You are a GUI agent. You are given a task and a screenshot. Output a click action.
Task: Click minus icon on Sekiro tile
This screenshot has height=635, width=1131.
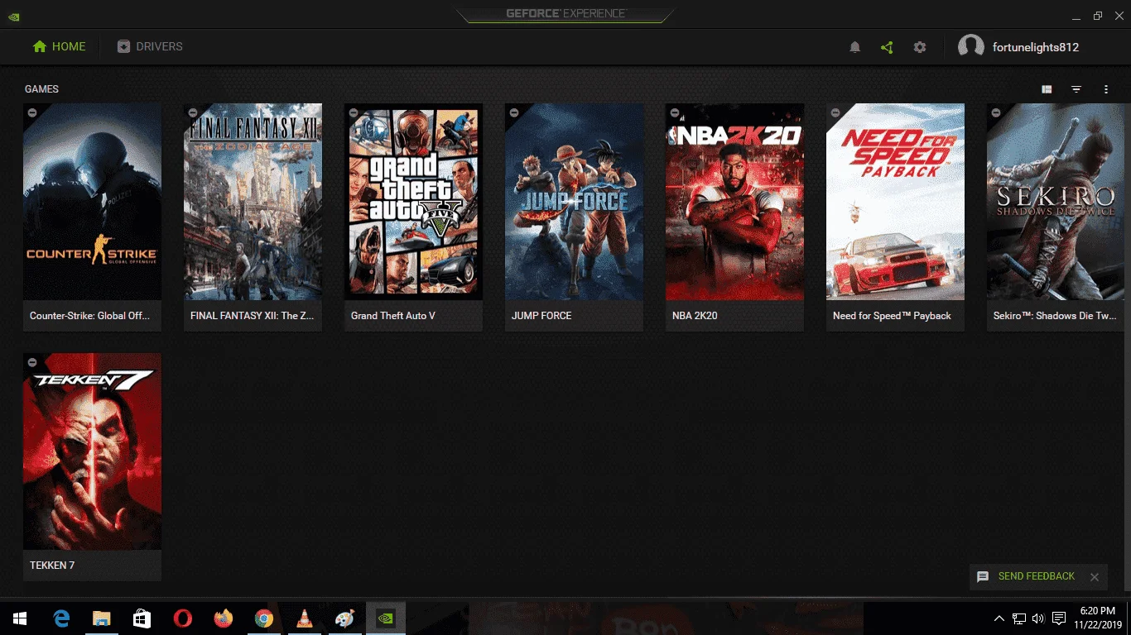(x=995, y=112)
